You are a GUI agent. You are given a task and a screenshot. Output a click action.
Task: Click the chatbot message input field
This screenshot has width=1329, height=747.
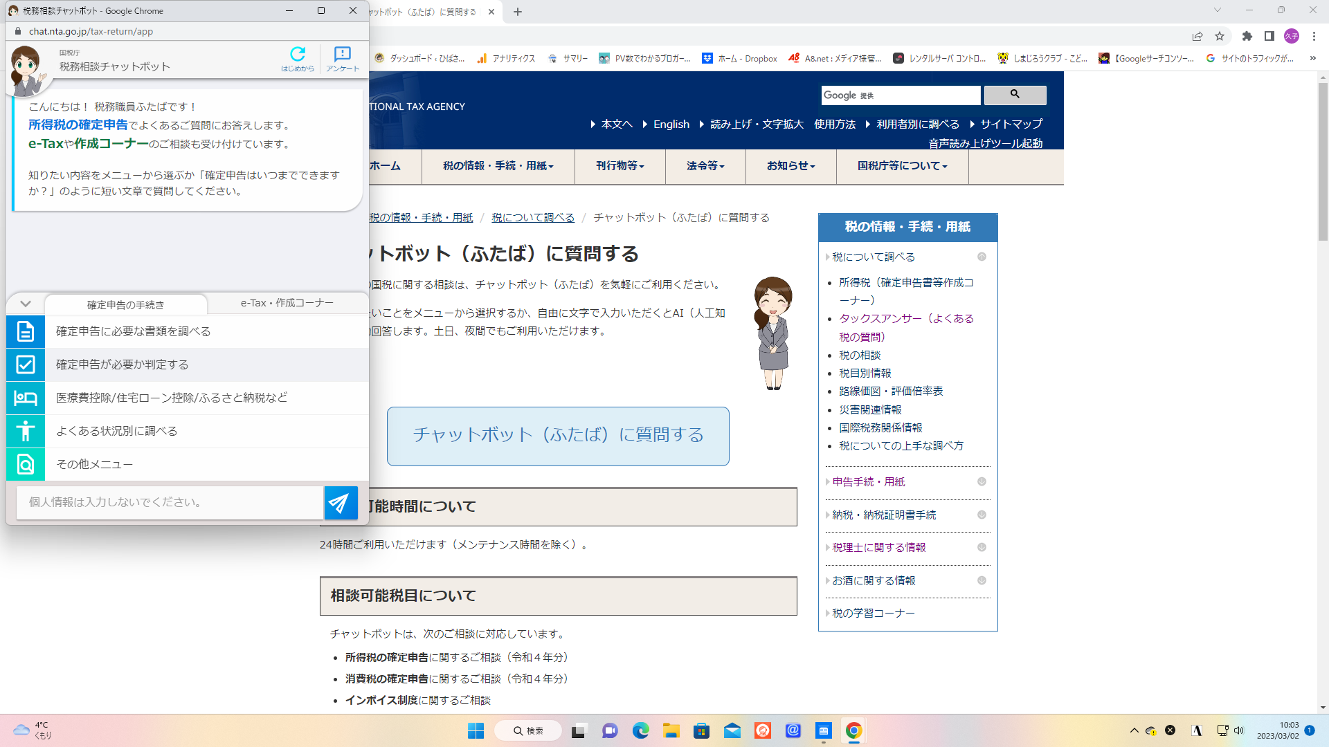click(x=170, y=503)
